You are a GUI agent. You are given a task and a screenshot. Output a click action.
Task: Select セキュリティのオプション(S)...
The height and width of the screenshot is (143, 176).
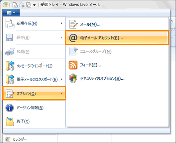click(x=117, y=79)
